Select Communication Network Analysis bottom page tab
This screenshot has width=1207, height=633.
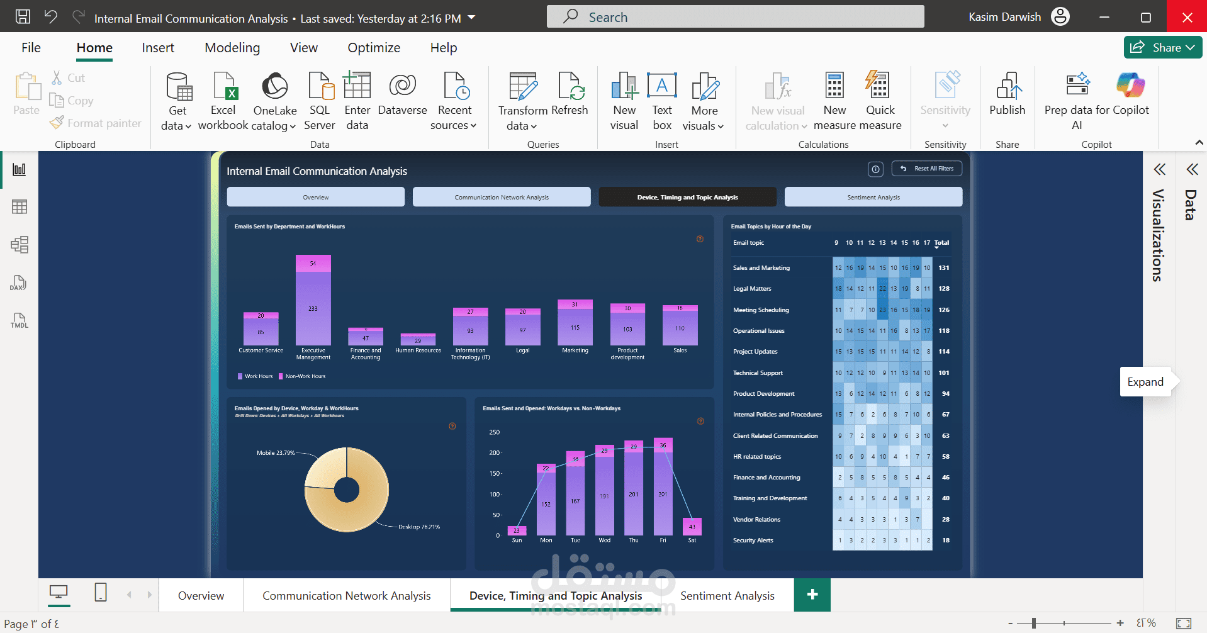click(x=347, y=595)
